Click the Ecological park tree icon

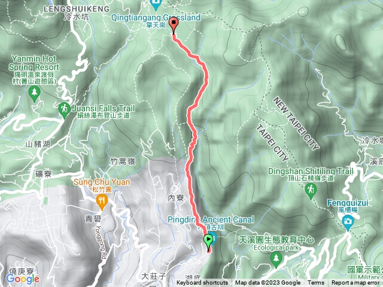pyautogui.click(x=276, y=260)
